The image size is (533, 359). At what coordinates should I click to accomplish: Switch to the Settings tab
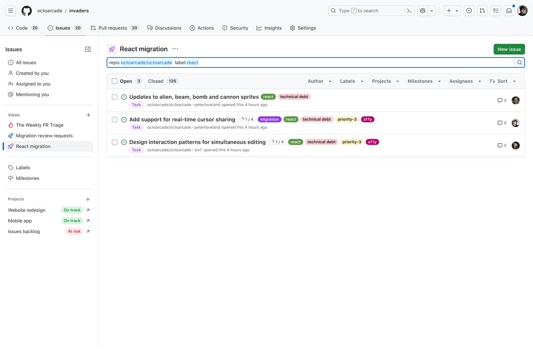point(303,28)
